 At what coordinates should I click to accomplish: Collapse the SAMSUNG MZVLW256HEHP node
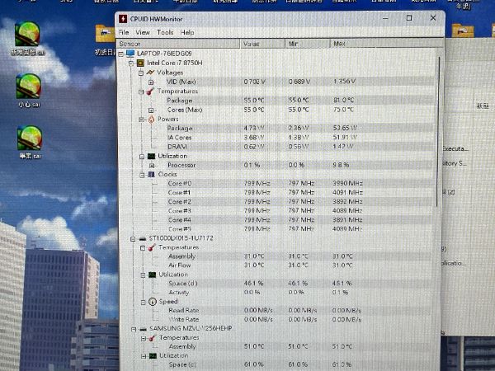pyautogui.click(x=134, y=329)
